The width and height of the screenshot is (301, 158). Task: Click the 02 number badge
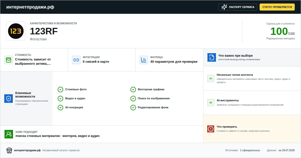point(211,103)
